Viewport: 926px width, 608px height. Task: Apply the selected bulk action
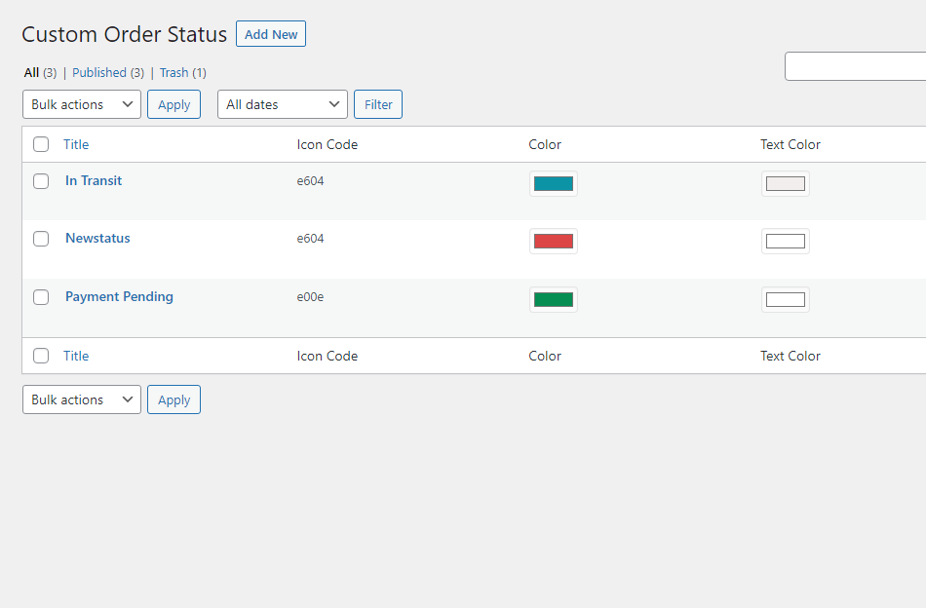[x=174, y=104]
